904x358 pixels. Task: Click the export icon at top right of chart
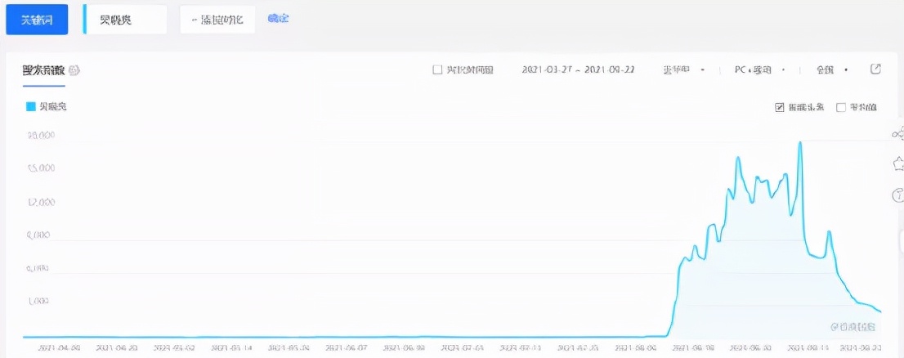[875, 69]
